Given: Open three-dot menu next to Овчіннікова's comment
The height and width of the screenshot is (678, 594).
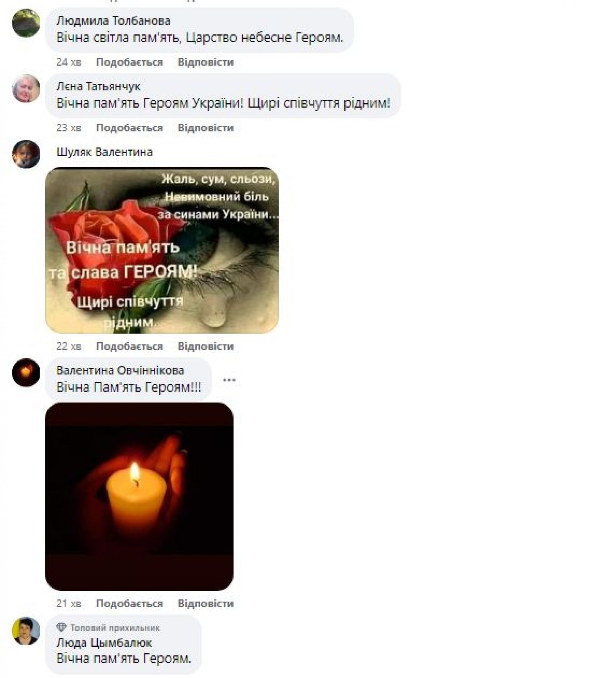Looking at the screenshot, I should click(229, 380).
